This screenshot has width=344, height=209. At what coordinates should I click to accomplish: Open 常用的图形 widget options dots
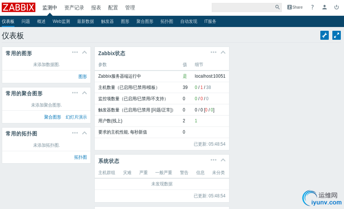pos(75,52)
